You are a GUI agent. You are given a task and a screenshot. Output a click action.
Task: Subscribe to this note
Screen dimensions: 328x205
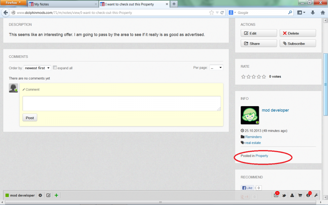coord(298,43)
